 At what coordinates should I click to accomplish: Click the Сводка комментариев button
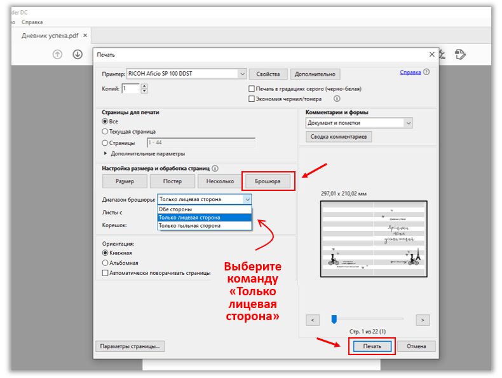[x=339, y=137]
